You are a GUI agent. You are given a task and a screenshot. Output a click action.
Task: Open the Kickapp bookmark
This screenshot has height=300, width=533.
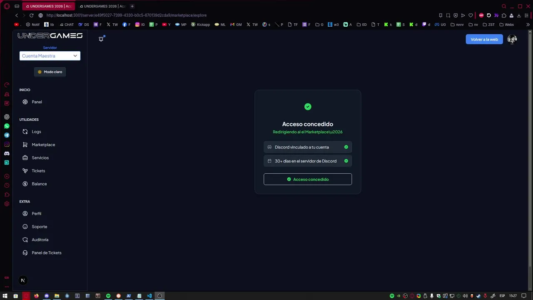[200, 25]
